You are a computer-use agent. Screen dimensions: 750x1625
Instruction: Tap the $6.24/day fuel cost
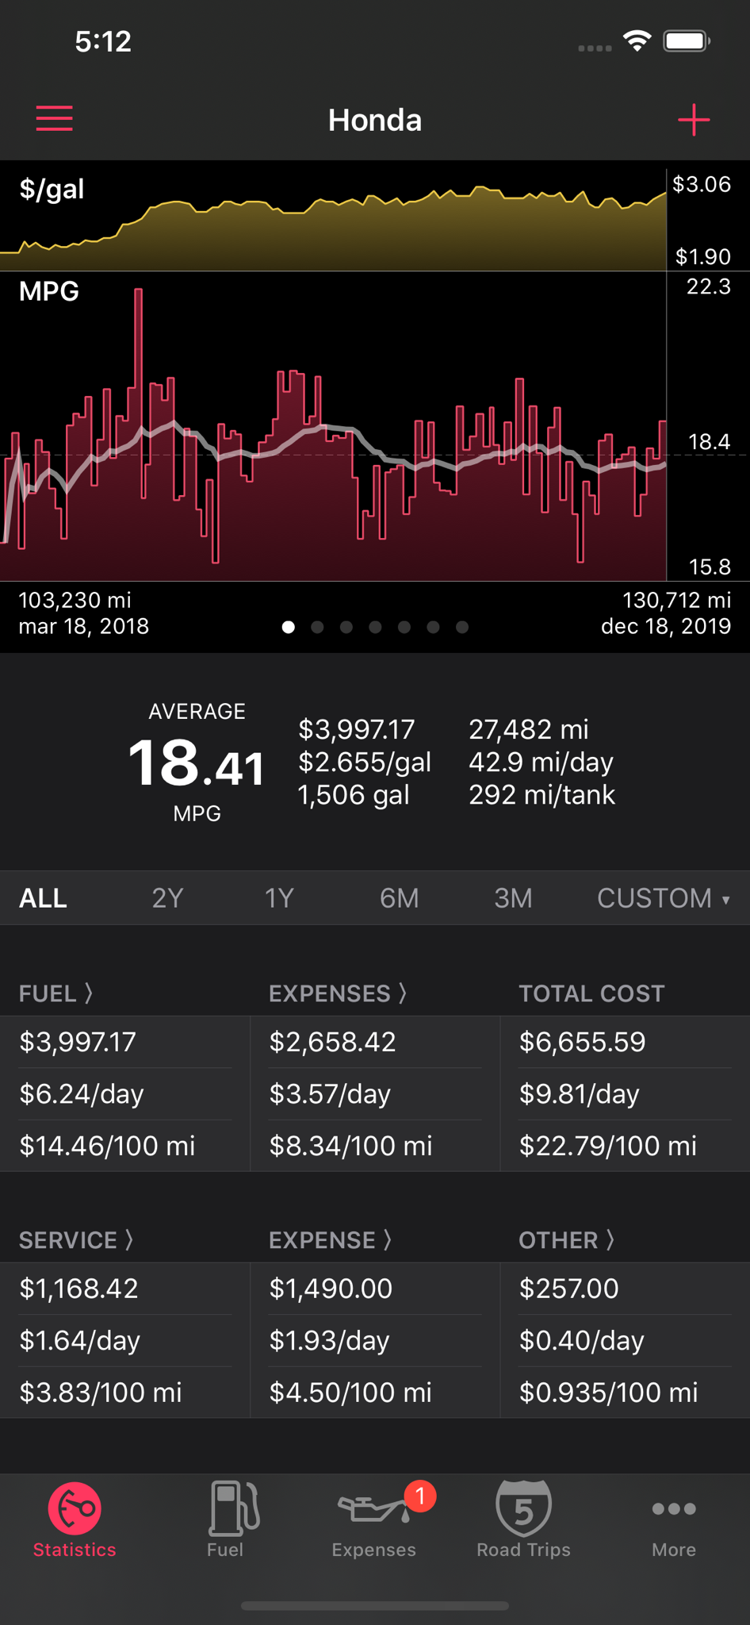click(82, 1093)
